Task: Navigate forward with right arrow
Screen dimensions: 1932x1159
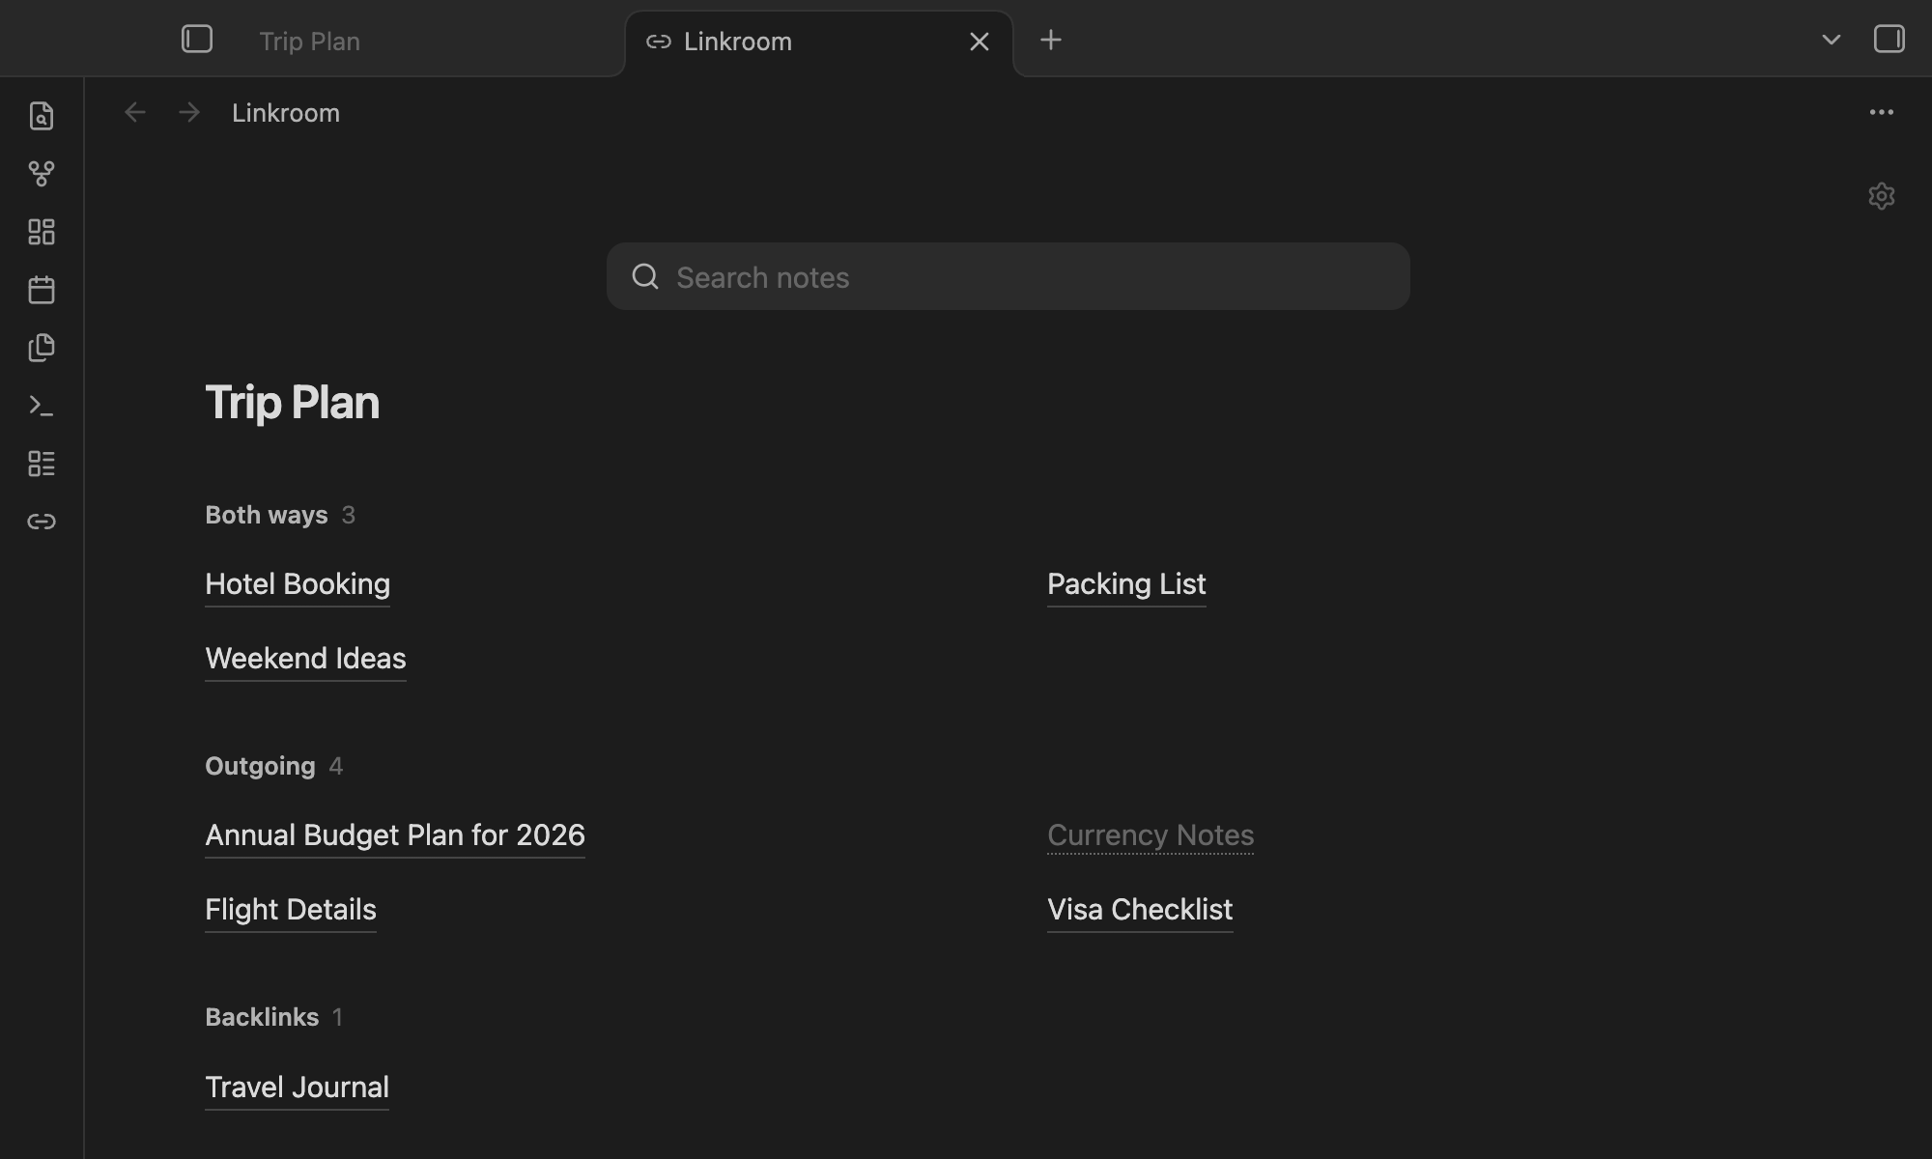Action: 189,113
